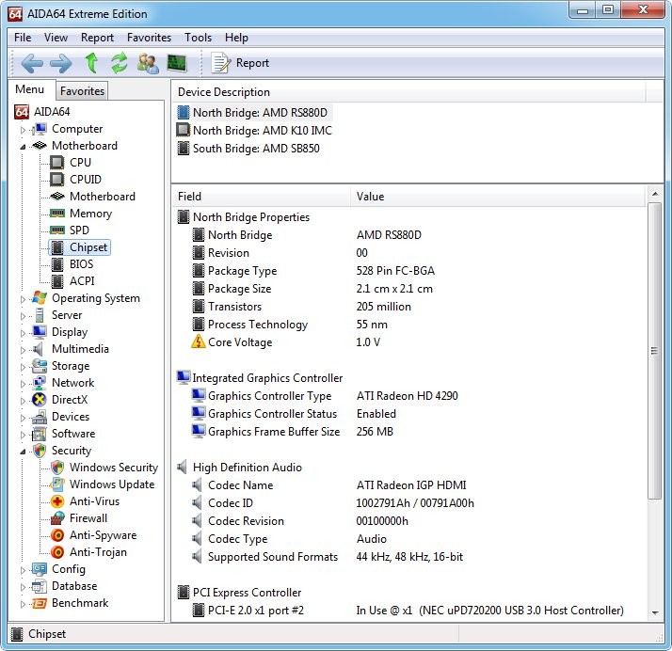Select the Operating System Windows-flag icon
Viewport: 672px width, 651px height.
pyautogui.click(x=40, y=298)
